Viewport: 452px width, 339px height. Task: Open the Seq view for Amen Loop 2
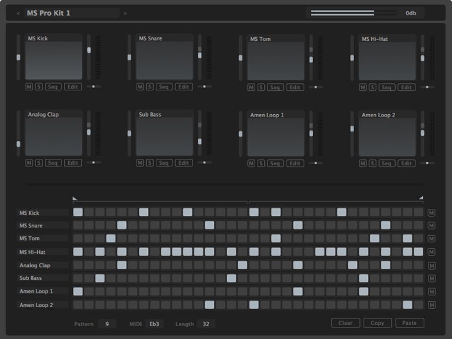(387, 163)
